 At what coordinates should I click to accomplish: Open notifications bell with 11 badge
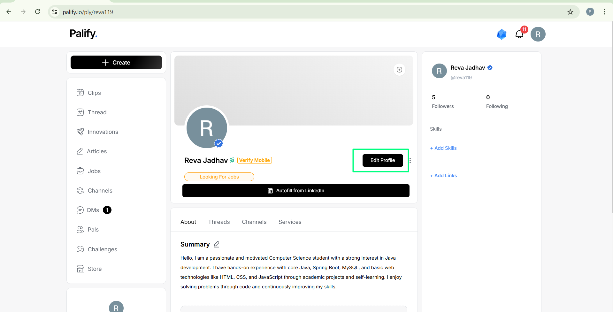[x=519, y=34]
